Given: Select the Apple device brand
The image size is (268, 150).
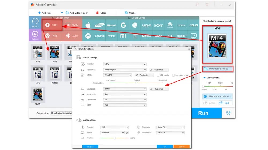Looking at the screenshot, I should [88, 25].
